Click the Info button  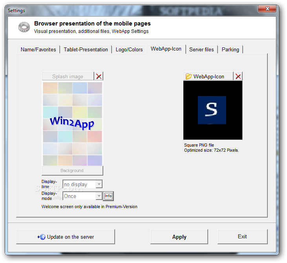108,196
